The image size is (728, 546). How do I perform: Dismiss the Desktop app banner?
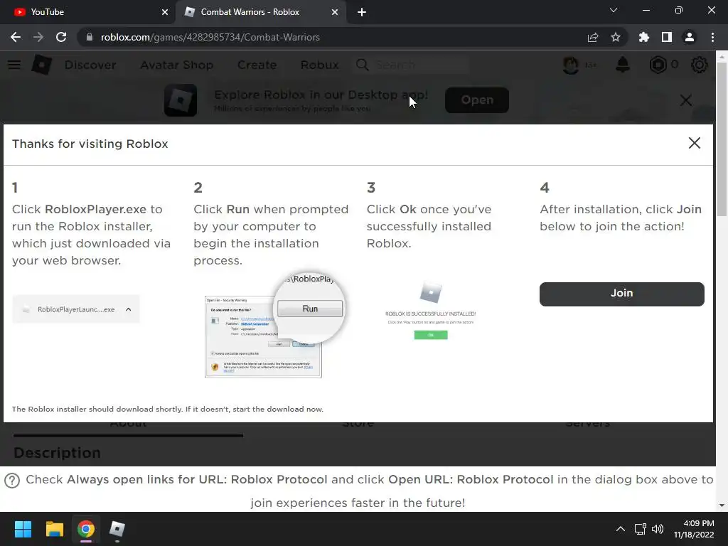click(x=686, y=100)
